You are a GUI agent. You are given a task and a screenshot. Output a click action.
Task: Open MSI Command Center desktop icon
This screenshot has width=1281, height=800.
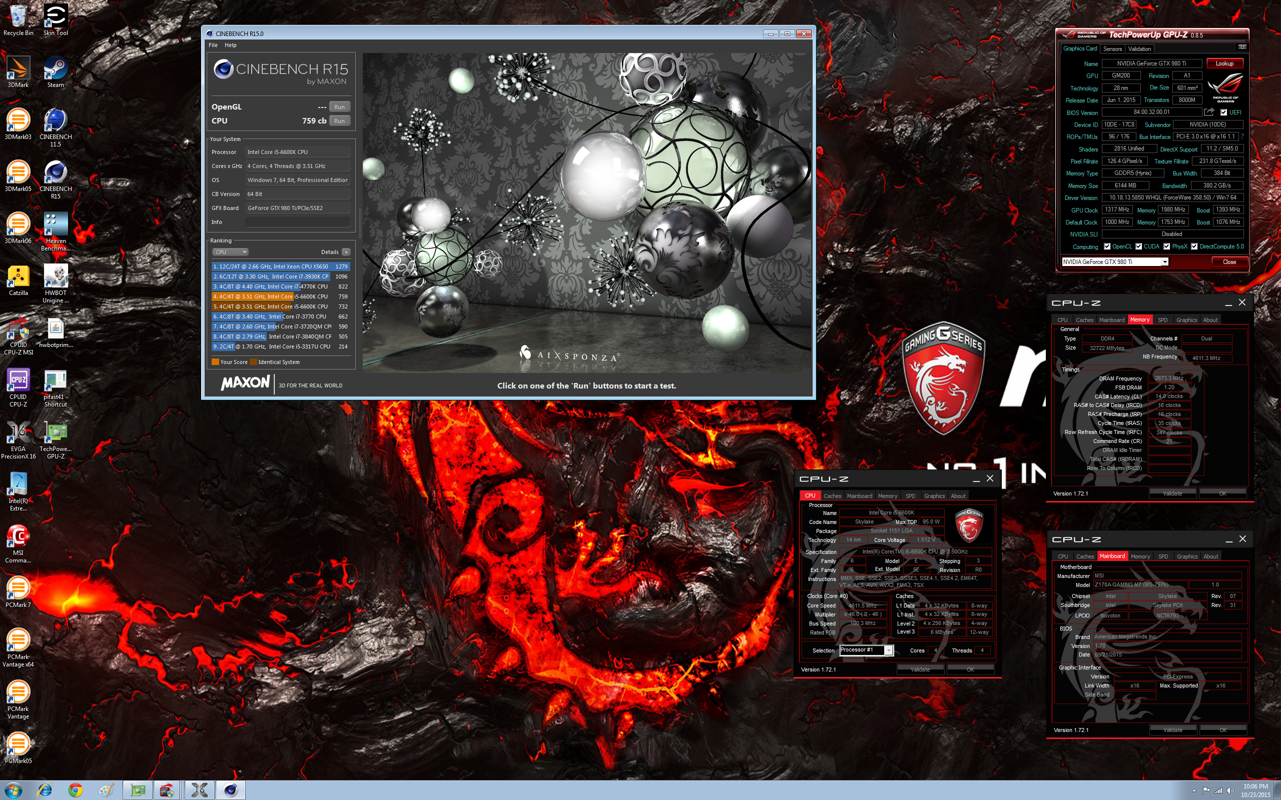[x=18, y=543]
